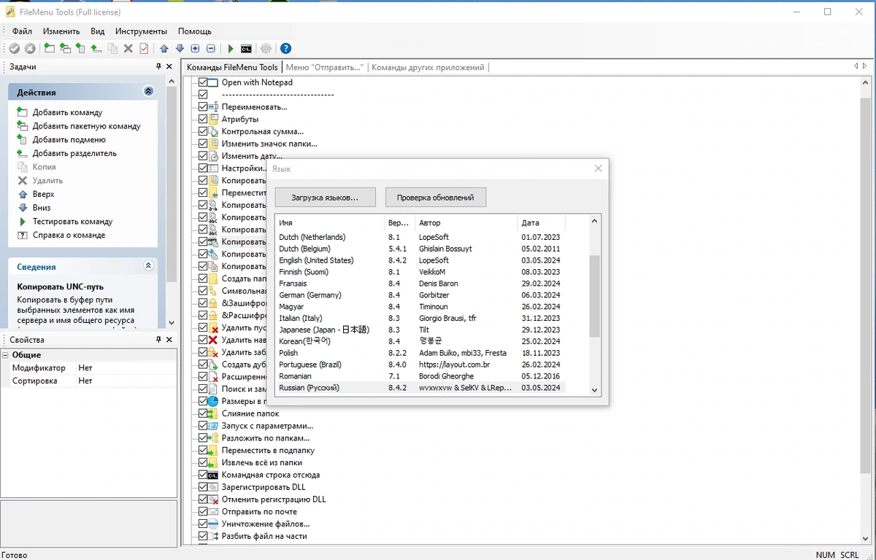Click the icon beside Изменить значок папки
The height and width of the screenshot is (560, 876).
point(214,144)
